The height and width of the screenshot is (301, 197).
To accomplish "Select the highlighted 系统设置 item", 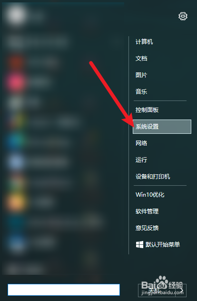I will pos(162,127).
